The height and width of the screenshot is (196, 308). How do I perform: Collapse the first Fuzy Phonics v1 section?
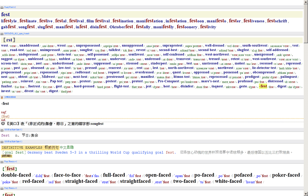click(x=11, y=161)
